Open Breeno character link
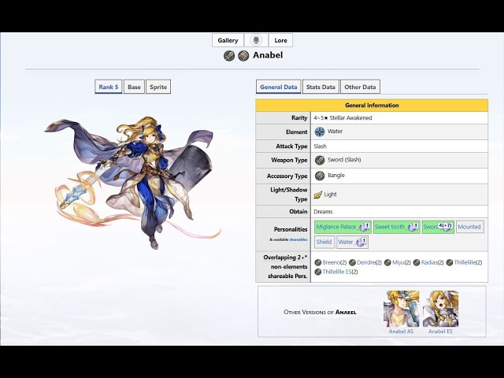 click(x=331, y=262)
